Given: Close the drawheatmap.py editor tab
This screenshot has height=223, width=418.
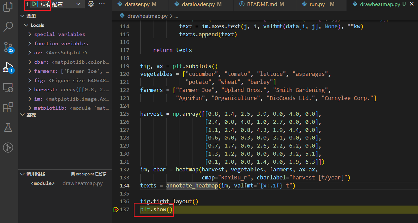Looking at the screenshot, I should (x=412, y=4).
